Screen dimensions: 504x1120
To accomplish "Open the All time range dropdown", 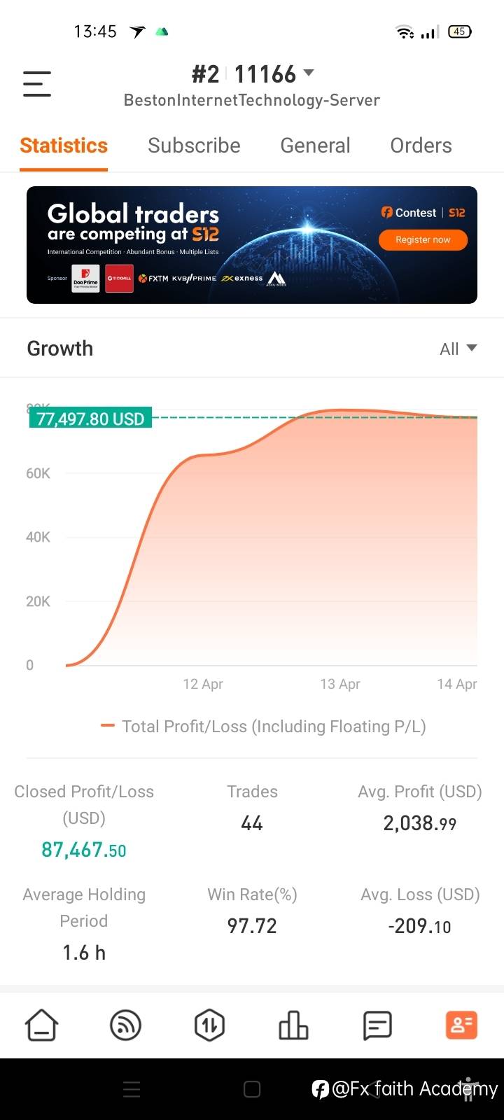I will (458, 349).
